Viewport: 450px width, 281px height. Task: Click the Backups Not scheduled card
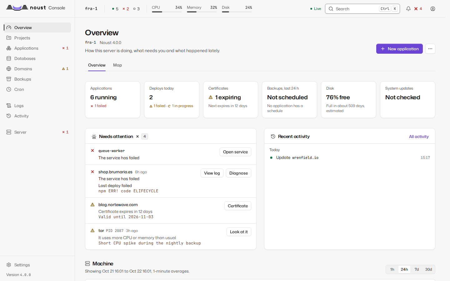[289, 100]
